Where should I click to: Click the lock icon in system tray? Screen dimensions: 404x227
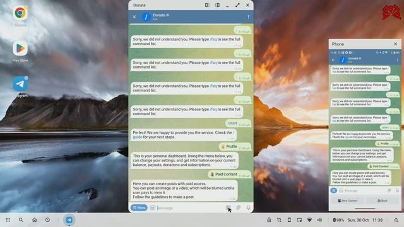point(269,220)
